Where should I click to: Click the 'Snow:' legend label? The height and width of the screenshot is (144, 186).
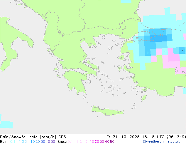pyautogui.click(x=62, y=142)
